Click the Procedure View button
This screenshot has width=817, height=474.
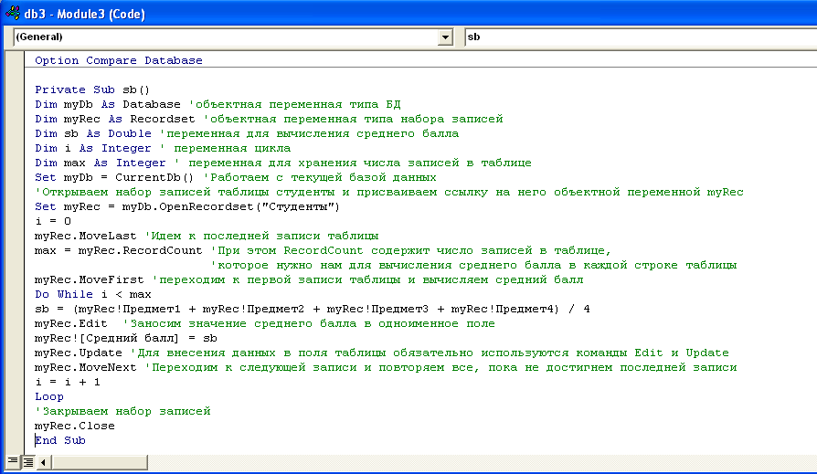(x=12, y=461)
